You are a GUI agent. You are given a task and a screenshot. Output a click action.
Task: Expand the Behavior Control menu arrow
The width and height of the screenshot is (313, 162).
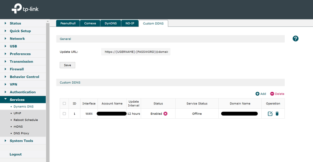(x=5, y=77)
